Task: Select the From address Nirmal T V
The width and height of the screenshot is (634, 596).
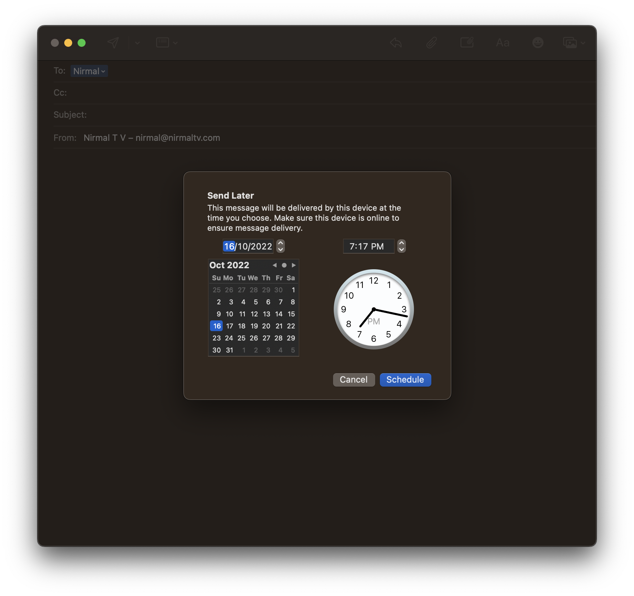Action: (152, 138)
